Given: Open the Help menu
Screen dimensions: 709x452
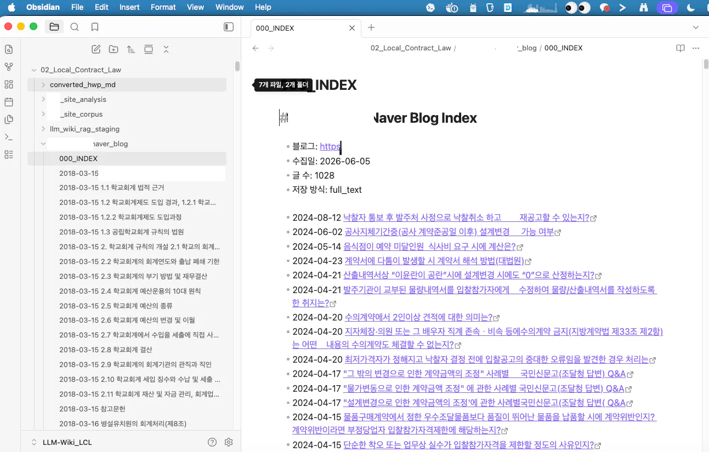Looking at the screenshot, I should pyautogui.click(x=263, y=7).
